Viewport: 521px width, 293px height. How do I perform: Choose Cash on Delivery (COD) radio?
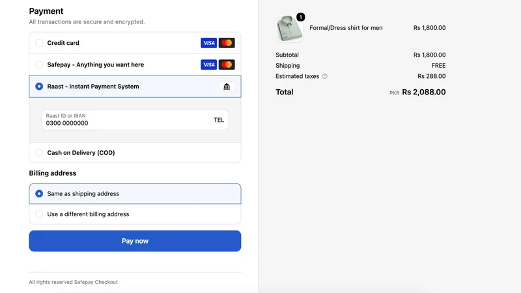coord(39,152)
